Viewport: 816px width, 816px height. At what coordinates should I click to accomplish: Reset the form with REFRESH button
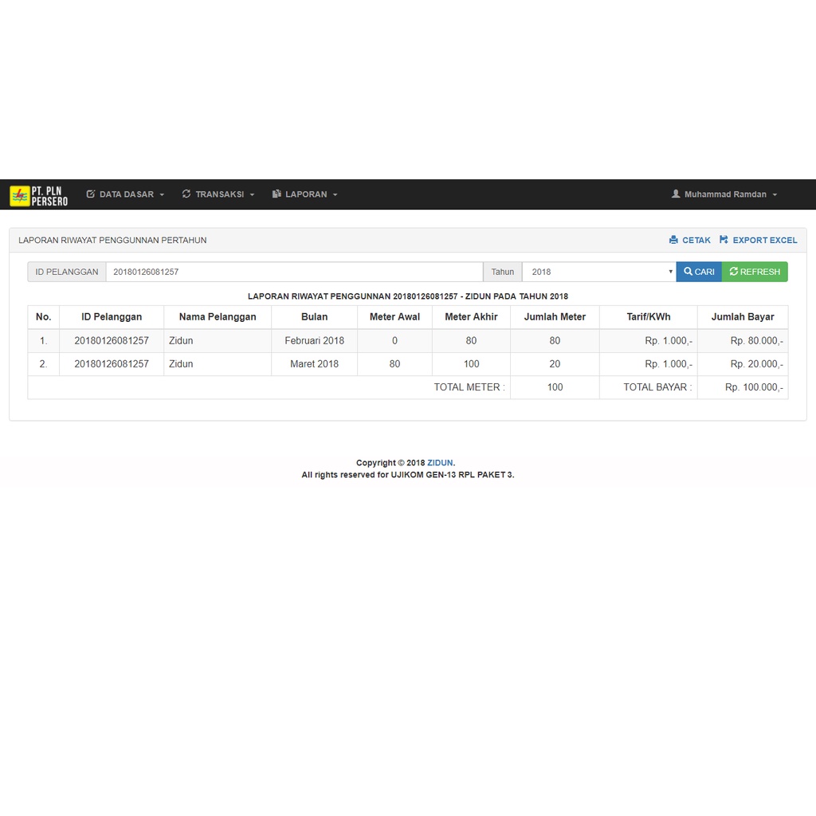point(755,272)
